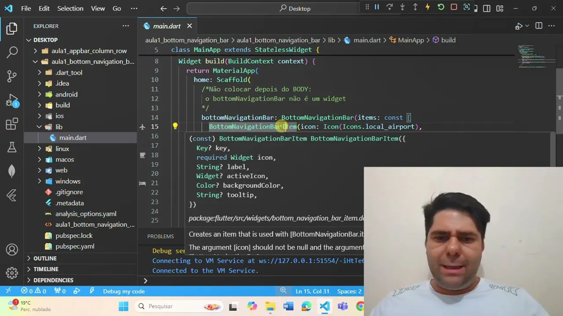Collapse the lib folder
The image size is (563, 316).
(80, 127)
